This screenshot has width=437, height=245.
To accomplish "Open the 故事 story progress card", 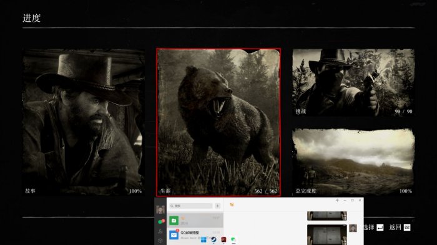I will click(83, 122).
